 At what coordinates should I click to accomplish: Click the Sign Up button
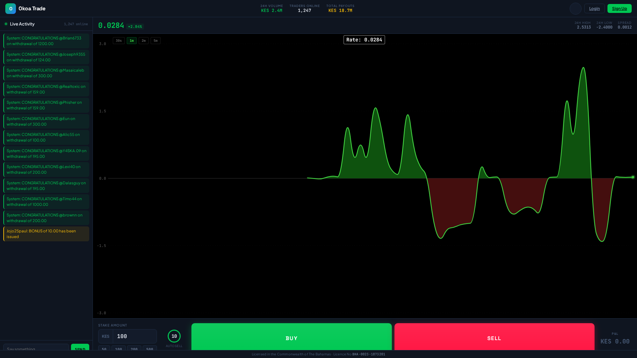[619, 9]
